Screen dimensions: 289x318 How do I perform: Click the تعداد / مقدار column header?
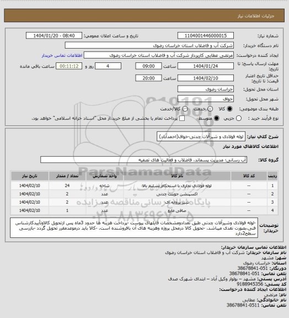(x=67, y=176)
